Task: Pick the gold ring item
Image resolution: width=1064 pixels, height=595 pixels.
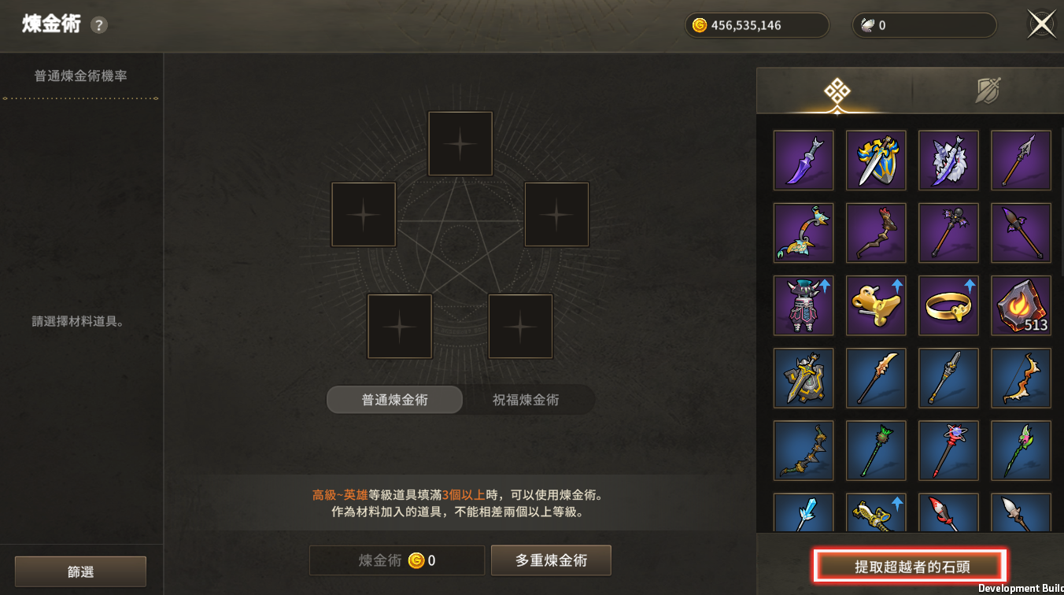Action: click(948, 305)
